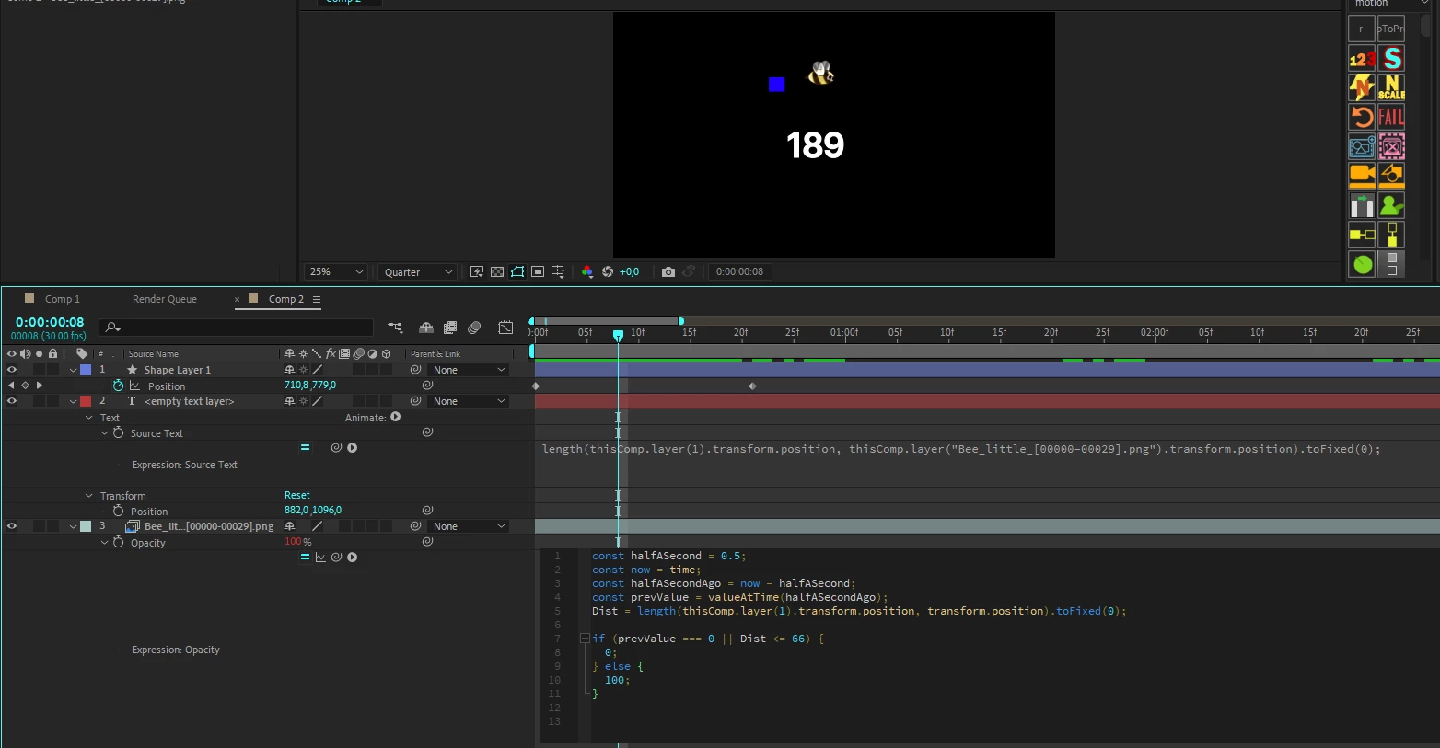Viewport: 1440px width, 748px height.
Task: Open the N SCALE script icon
Action: coord(1391,87)
